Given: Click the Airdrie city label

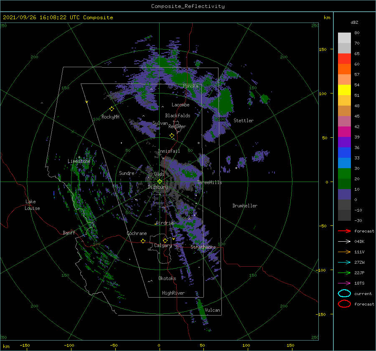Looking at the screenshot, I should pyautogui.click(x=165, y=223).
